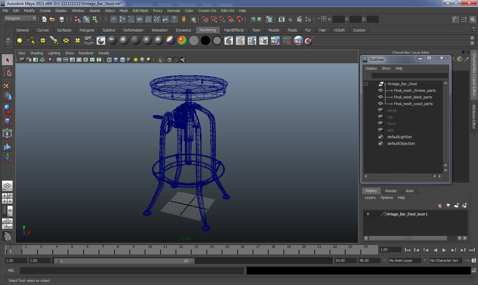Screen dimensions: 478x285
Task: Toggle viewport wireframe shading cube
Action: [x=109, y=60]
